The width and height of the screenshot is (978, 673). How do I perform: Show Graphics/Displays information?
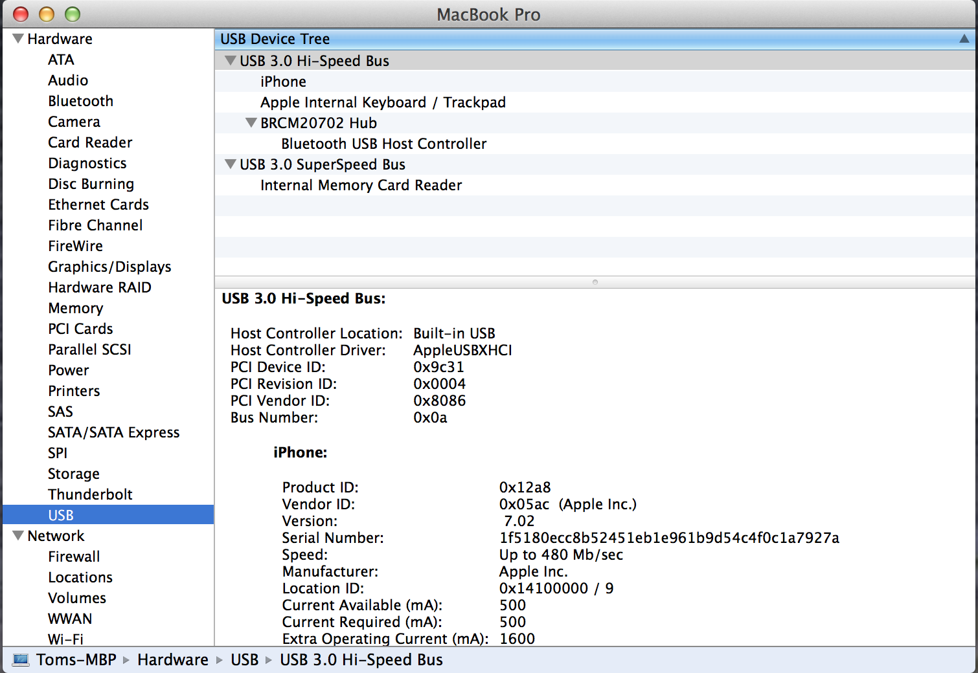tap(110, 267)
